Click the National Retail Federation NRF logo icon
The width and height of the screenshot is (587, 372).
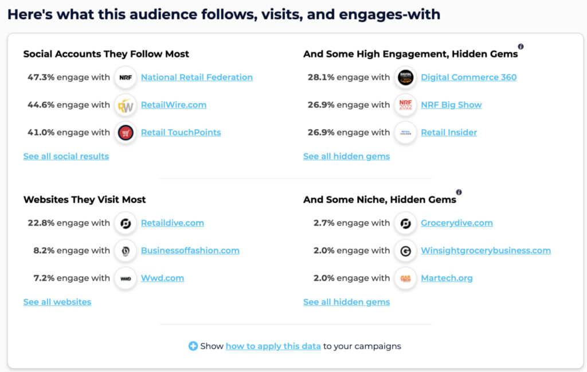(126, 77)
